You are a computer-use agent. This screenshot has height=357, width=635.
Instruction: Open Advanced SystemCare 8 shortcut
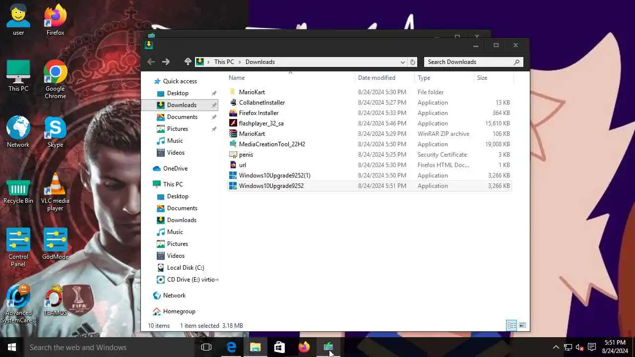tap(18, 304)
